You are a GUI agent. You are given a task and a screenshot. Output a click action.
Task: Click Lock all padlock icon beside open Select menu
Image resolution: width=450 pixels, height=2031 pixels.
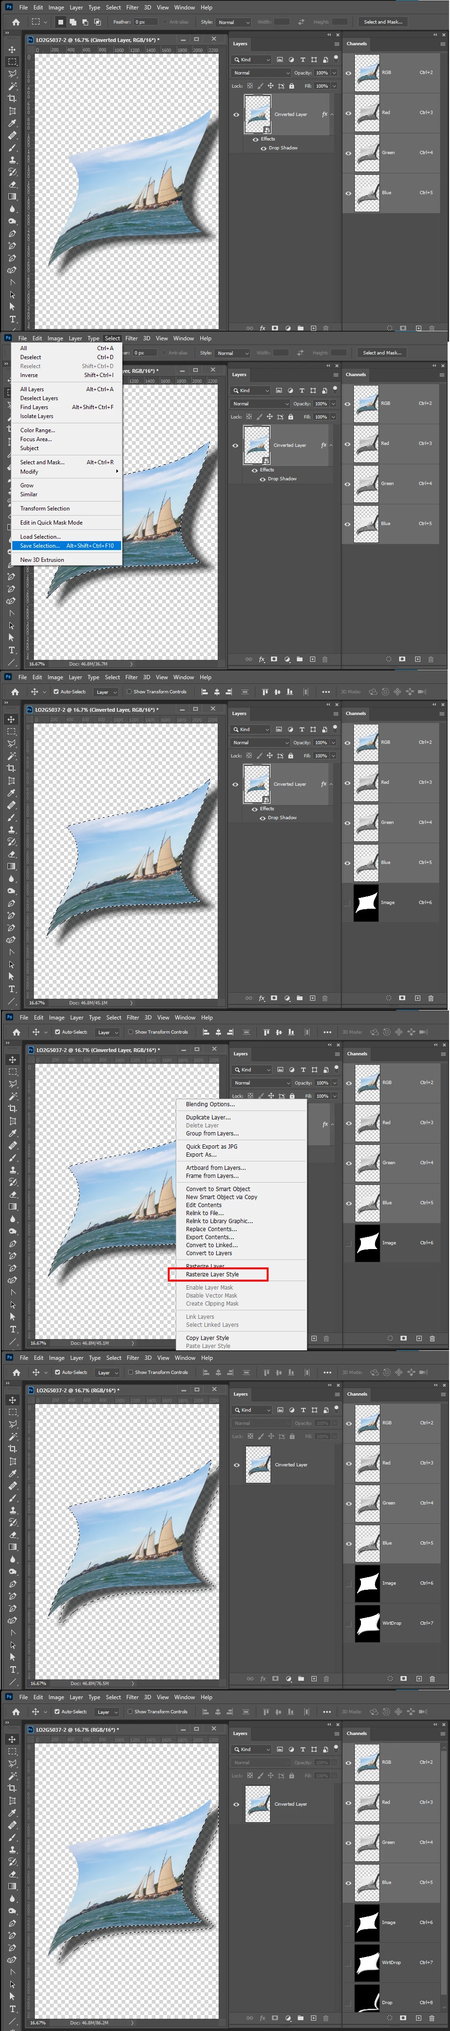point(290,417)
